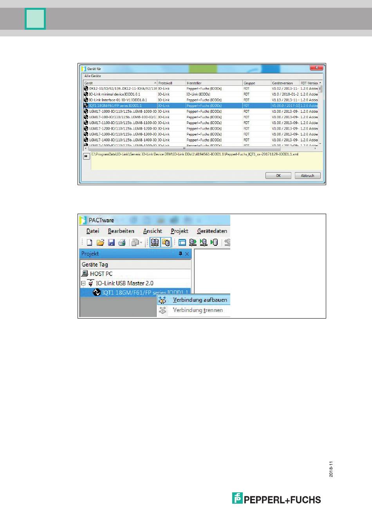
Task: Click OK in the Gerät für dialog
Action: point(278,176)
